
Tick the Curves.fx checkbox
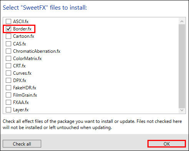pos(8,73)
